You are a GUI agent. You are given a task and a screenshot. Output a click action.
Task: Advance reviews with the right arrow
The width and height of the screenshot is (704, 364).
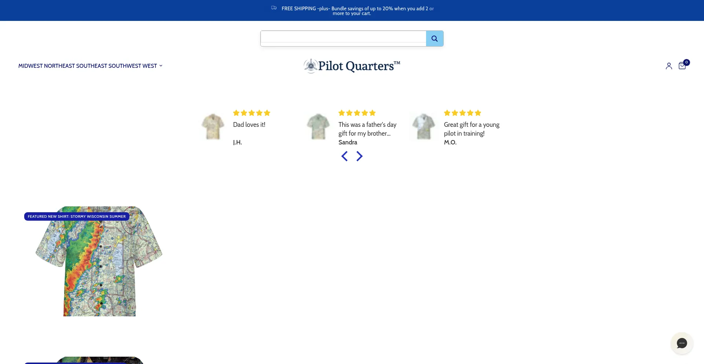[x=359, y=156]
